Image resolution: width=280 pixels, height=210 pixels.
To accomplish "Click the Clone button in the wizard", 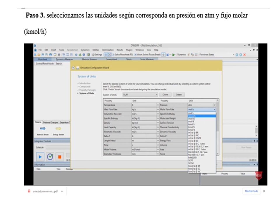I will click(165, 94).
